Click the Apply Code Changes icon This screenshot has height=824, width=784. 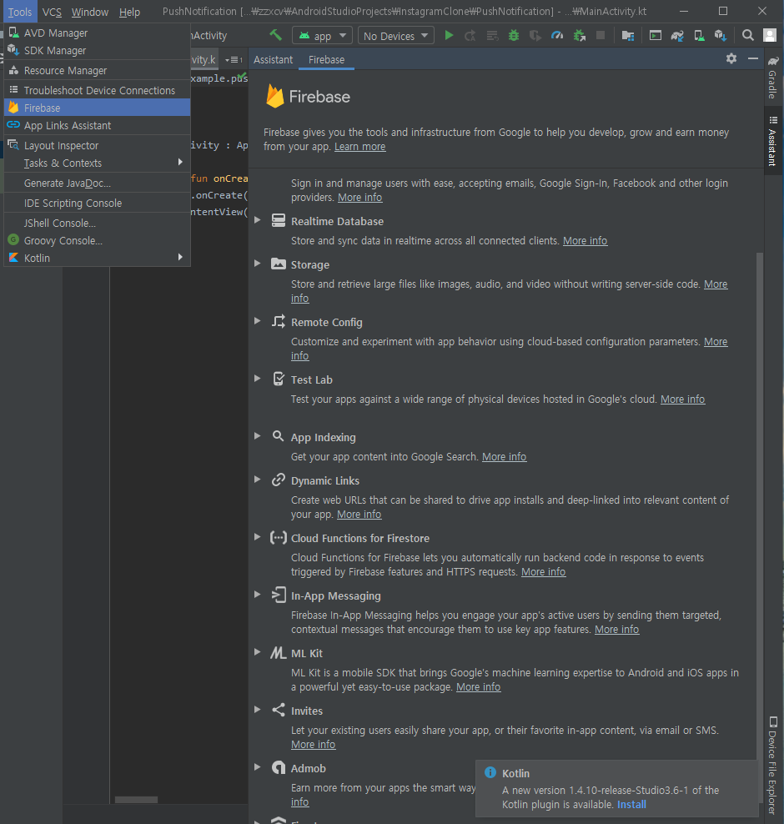492,35
